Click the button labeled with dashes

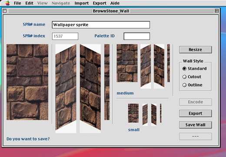pyautogui.click(x=196, y=137)
